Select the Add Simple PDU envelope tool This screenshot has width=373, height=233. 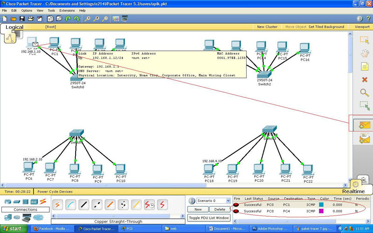(x=365, y=125)
